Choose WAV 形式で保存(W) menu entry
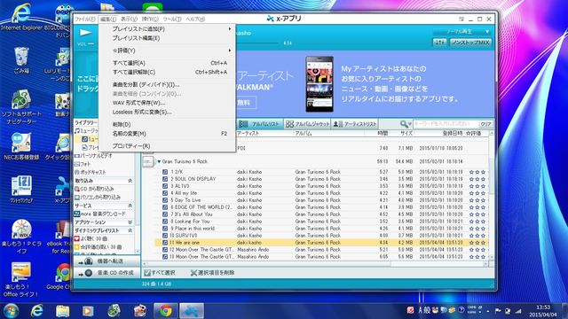 167,103
